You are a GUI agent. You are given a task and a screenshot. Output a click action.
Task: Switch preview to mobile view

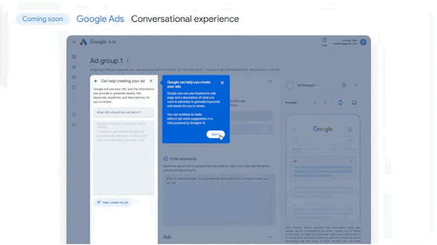pyautogui.click(x=340, y=102)
